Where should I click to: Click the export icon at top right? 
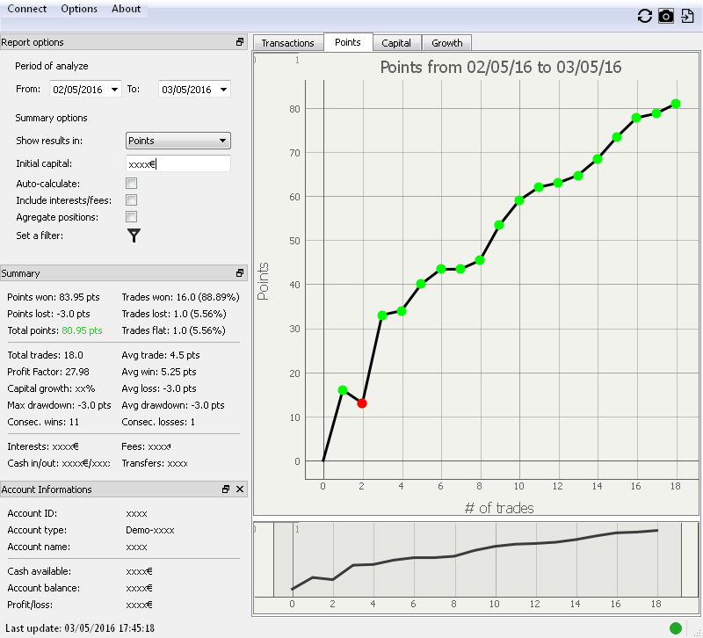687,16
